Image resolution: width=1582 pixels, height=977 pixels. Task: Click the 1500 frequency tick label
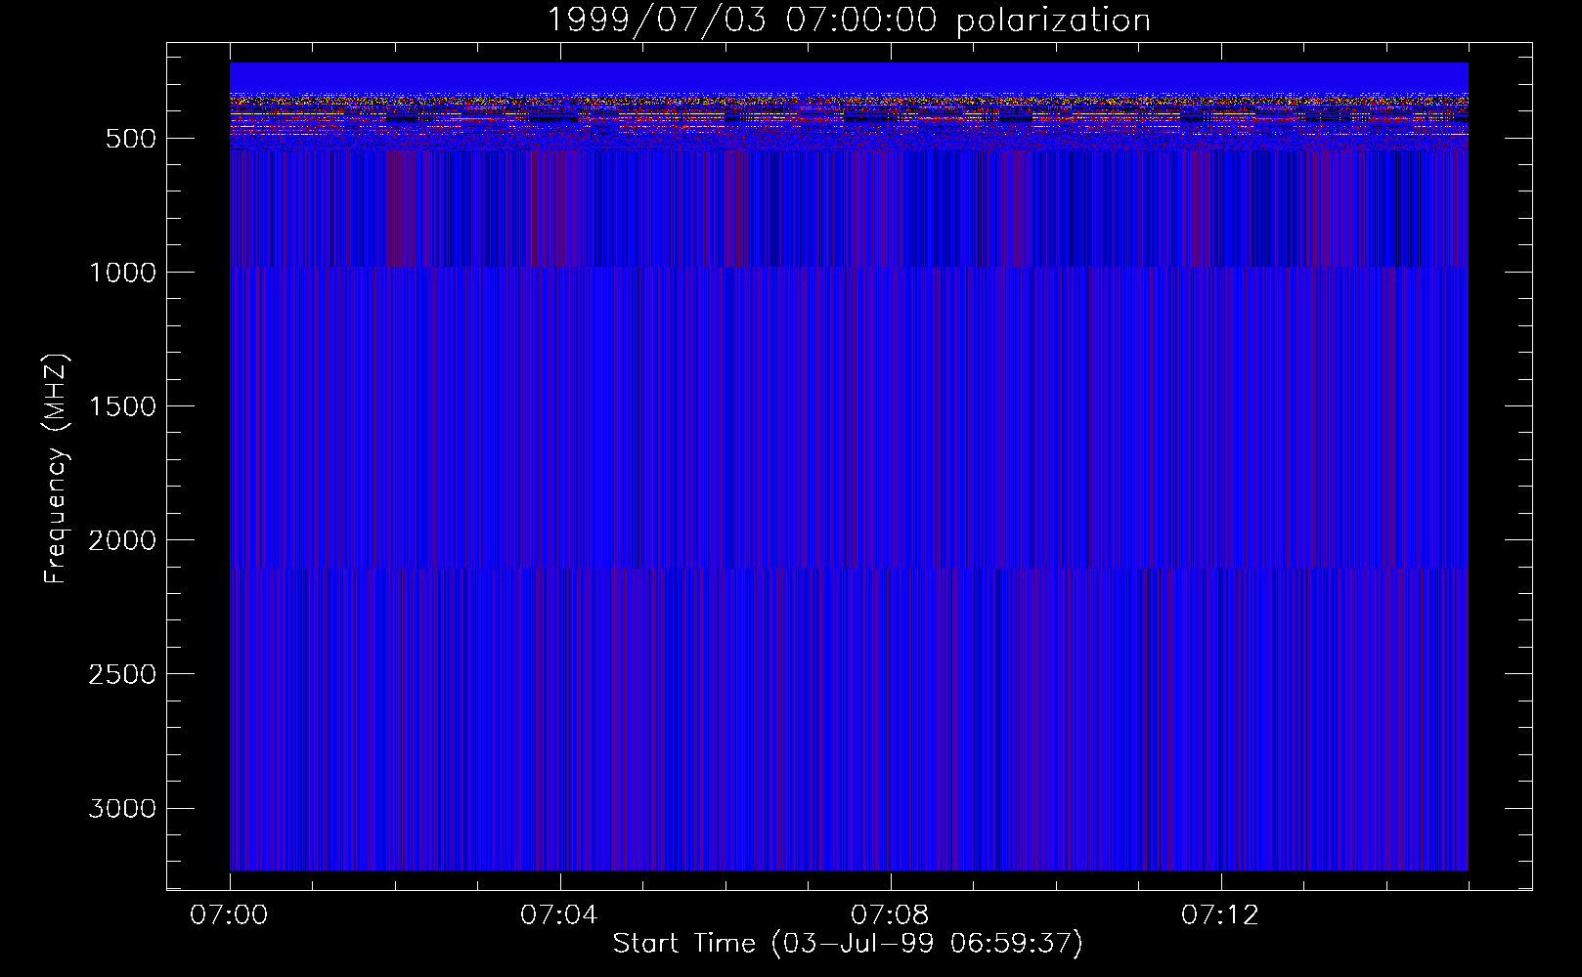click(122, 406)
